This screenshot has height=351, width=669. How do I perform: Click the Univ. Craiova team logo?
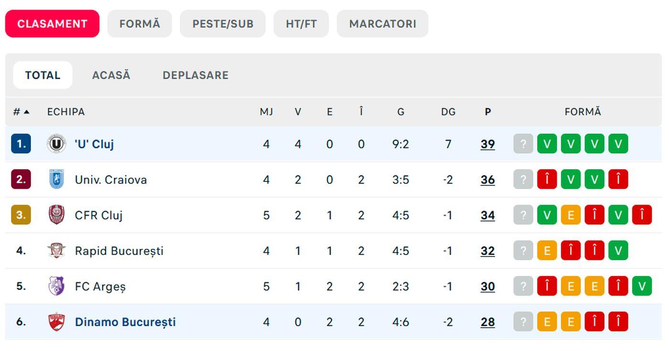[56, 180]
